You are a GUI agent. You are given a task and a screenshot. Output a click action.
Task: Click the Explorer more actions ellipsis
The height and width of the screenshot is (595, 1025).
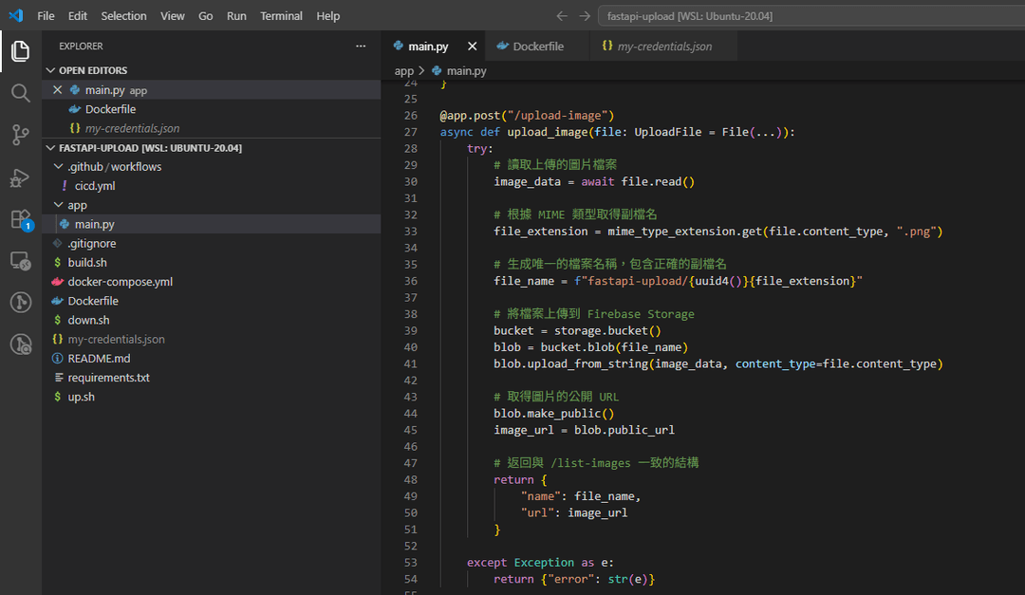pyautogui.click(x=361, y=46)
